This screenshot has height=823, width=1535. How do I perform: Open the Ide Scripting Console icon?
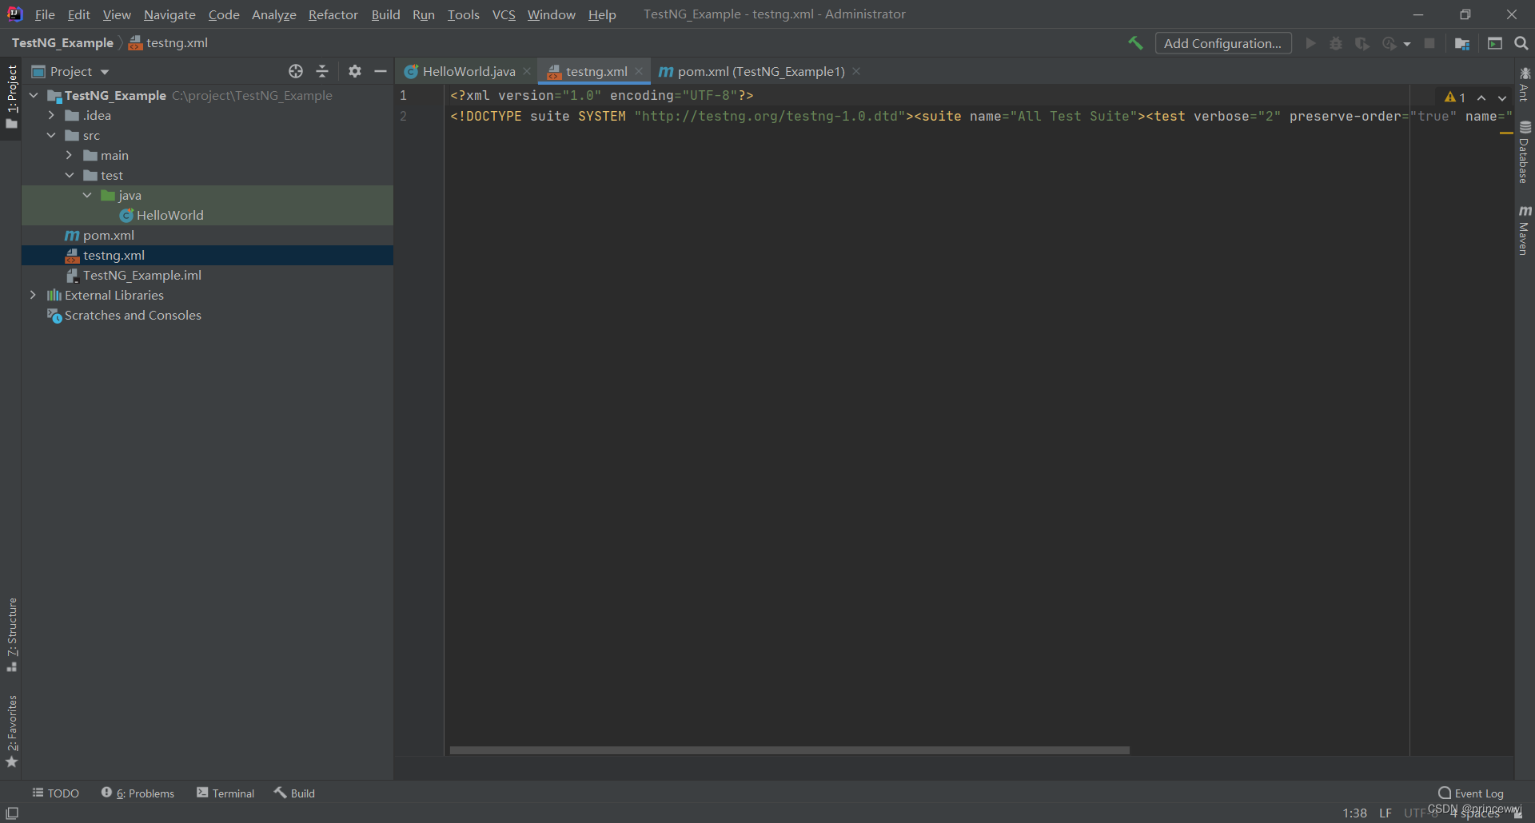tap(1495, 43)
